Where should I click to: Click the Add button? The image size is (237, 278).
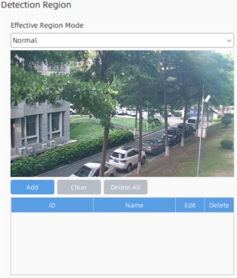pos(32,187)
